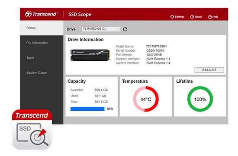Image resolution: width=238 pixels, height=156 pixels.
Task: Click the S.M.A.R.T button
Action: (209, 70)
